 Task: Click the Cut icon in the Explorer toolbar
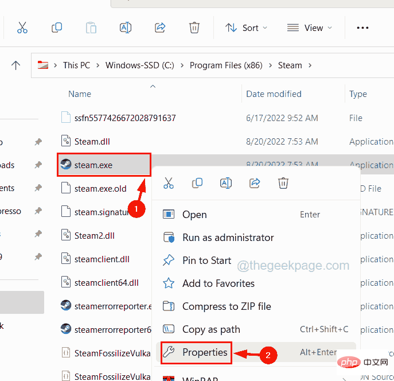[x=22, y=28]
